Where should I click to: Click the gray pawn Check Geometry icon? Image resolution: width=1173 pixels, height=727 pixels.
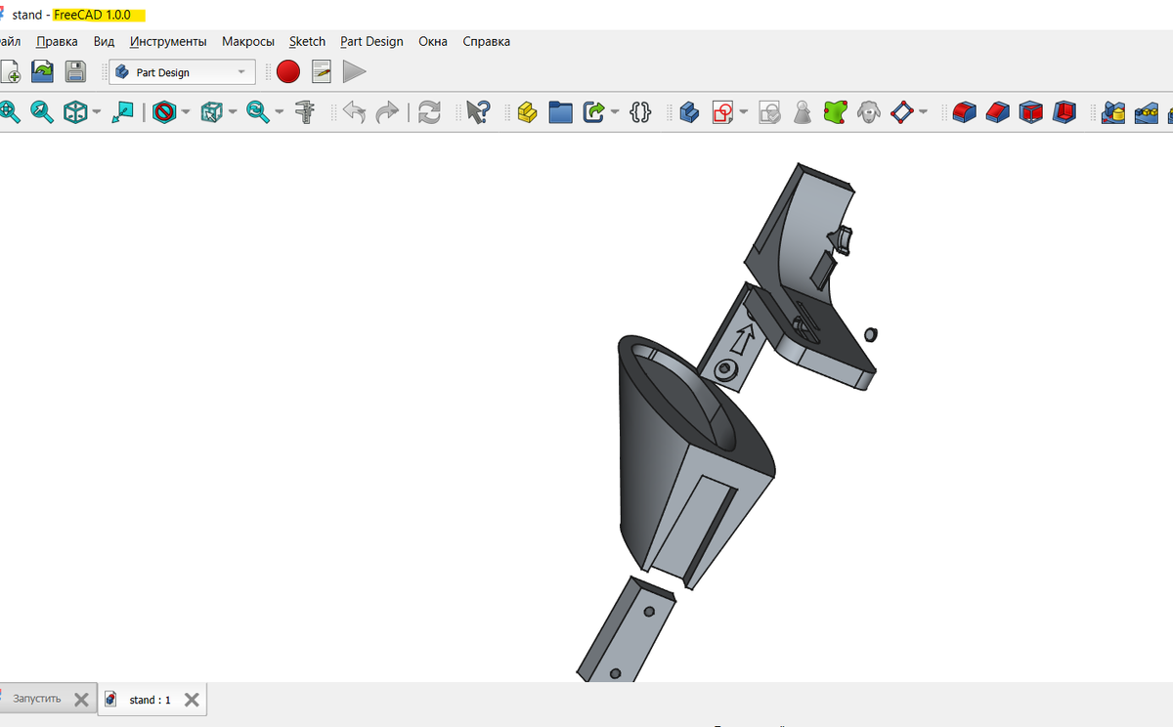click(803, 112)
